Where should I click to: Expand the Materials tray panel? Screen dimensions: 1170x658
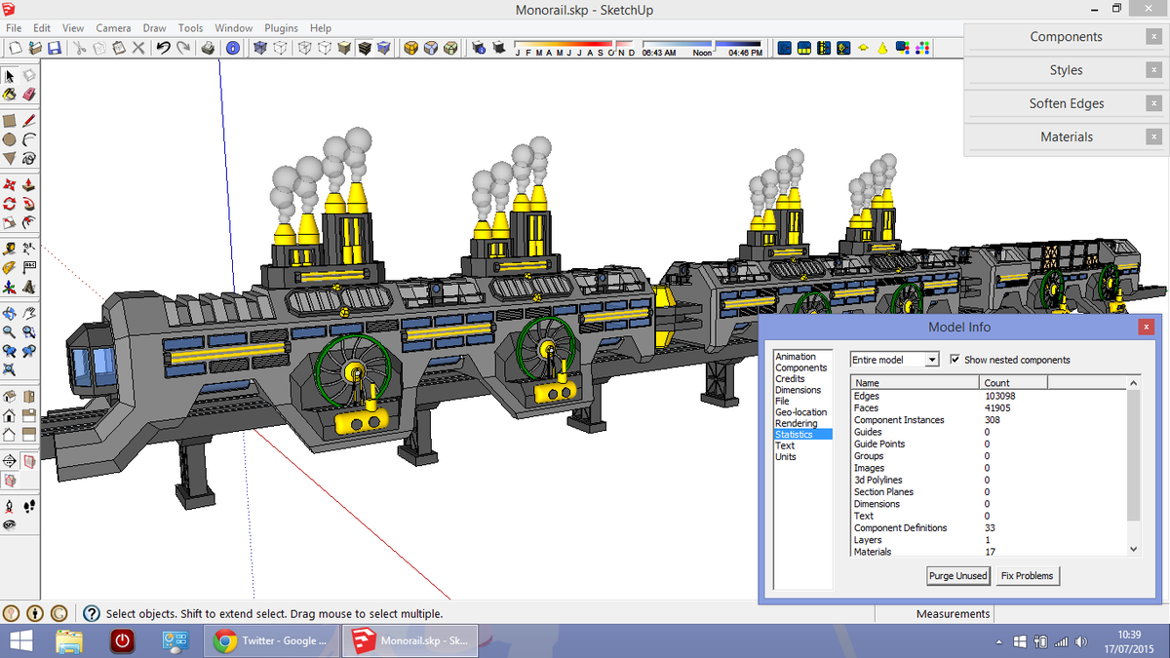(1066, 137)
